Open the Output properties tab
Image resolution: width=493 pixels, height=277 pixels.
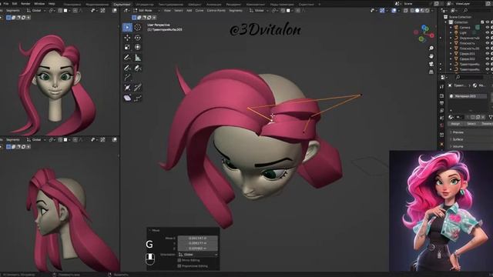(441, 103)
